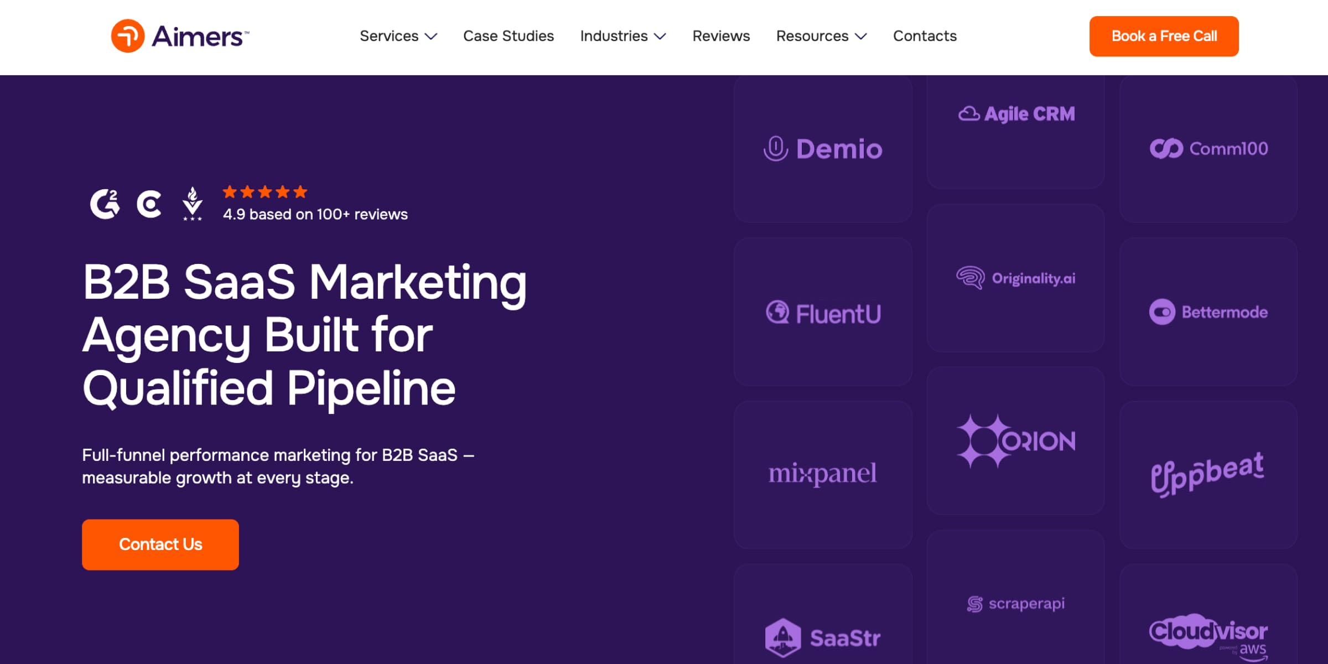This screenshot has width=1328, height=664.
Task: Click the 'Full-funnel performance marketing for B2B SaaS' line
Action: pyautogui.click(x=278, y=455)
